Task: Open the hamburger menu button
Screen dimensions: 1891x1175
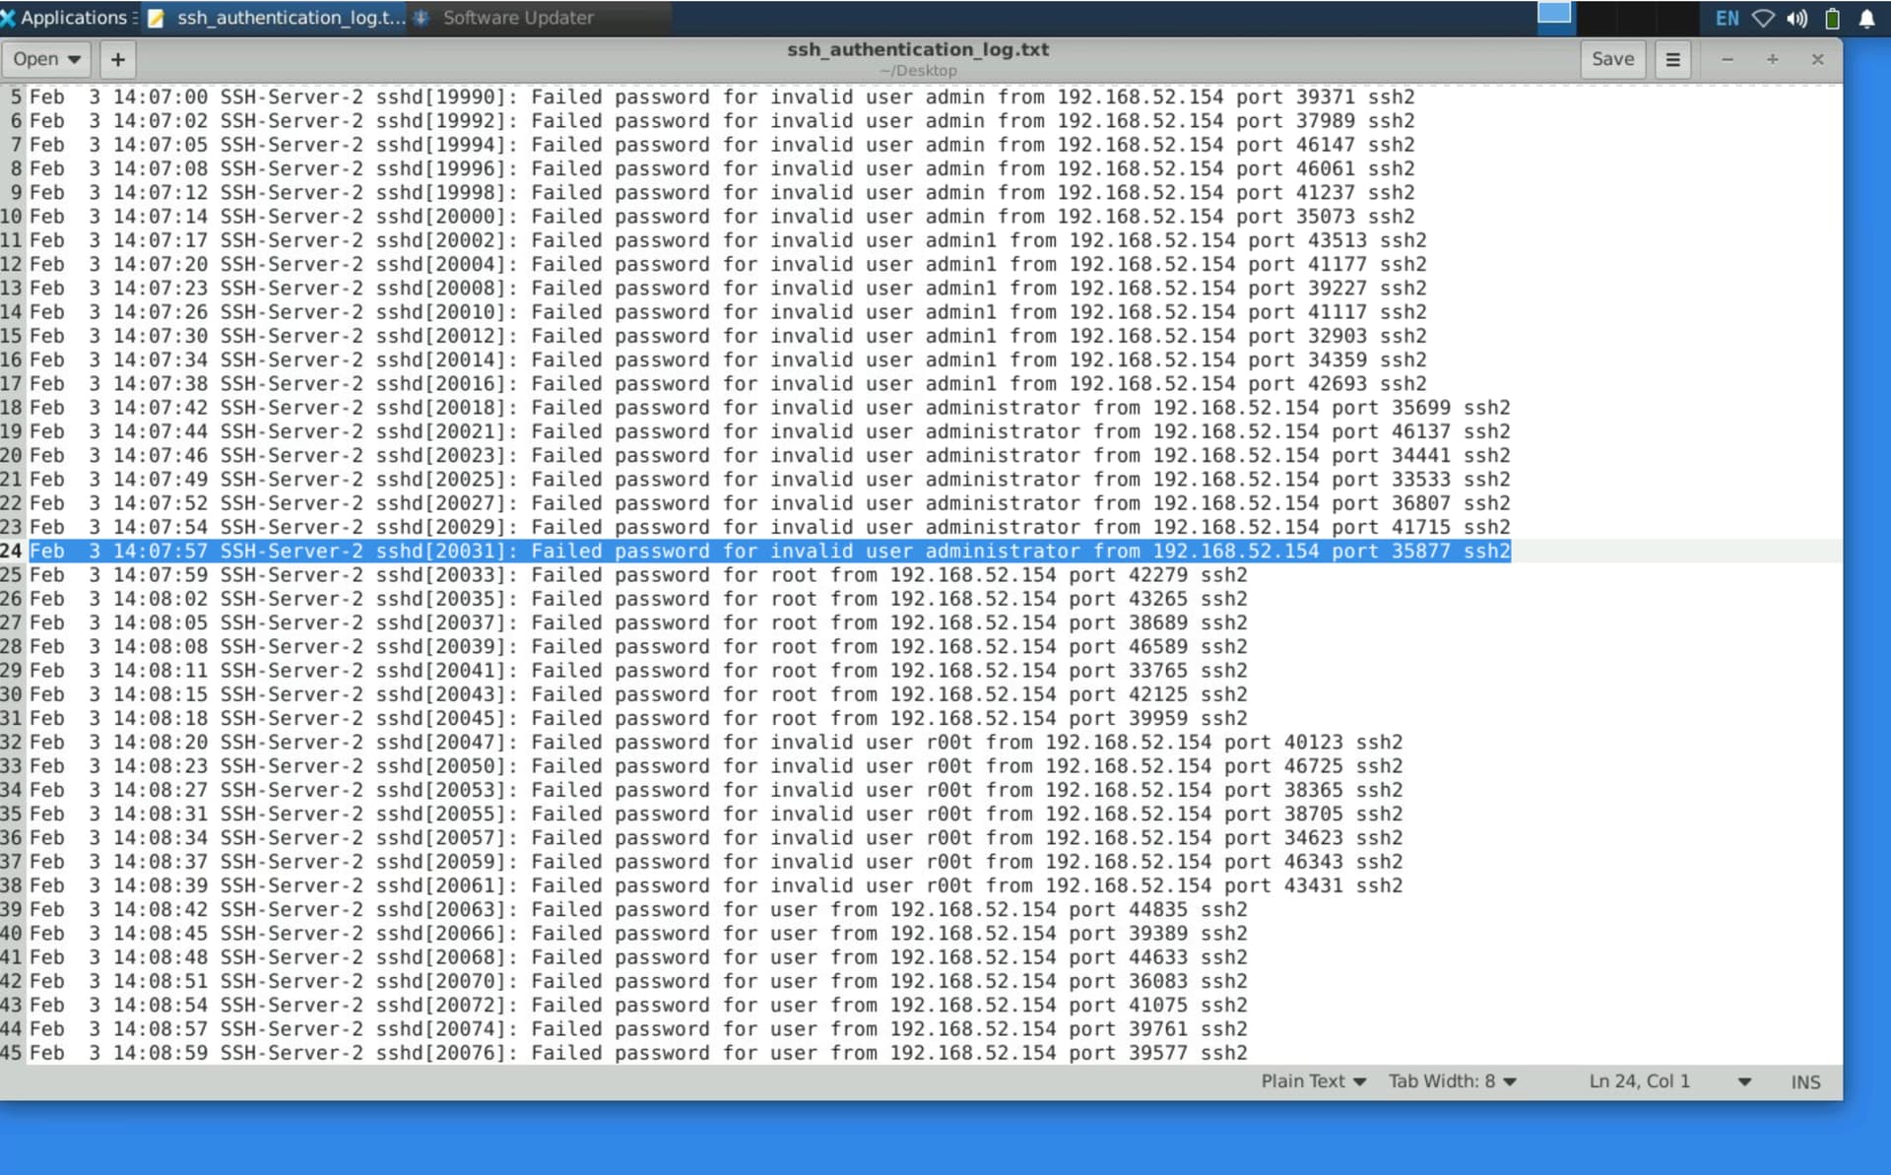Action: [x=1672, y=59]
